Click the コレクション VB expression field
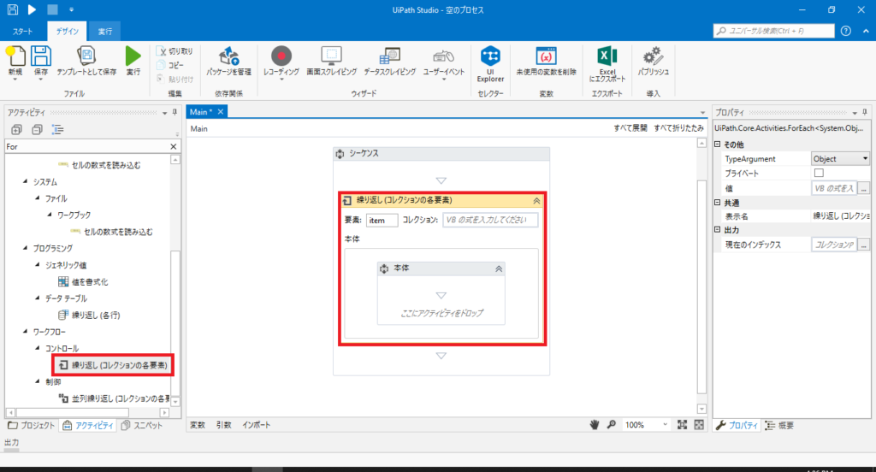 (490, 220)
